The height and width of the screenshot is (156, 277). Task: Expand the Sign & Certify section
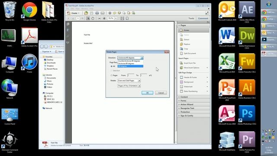(193, 116)
